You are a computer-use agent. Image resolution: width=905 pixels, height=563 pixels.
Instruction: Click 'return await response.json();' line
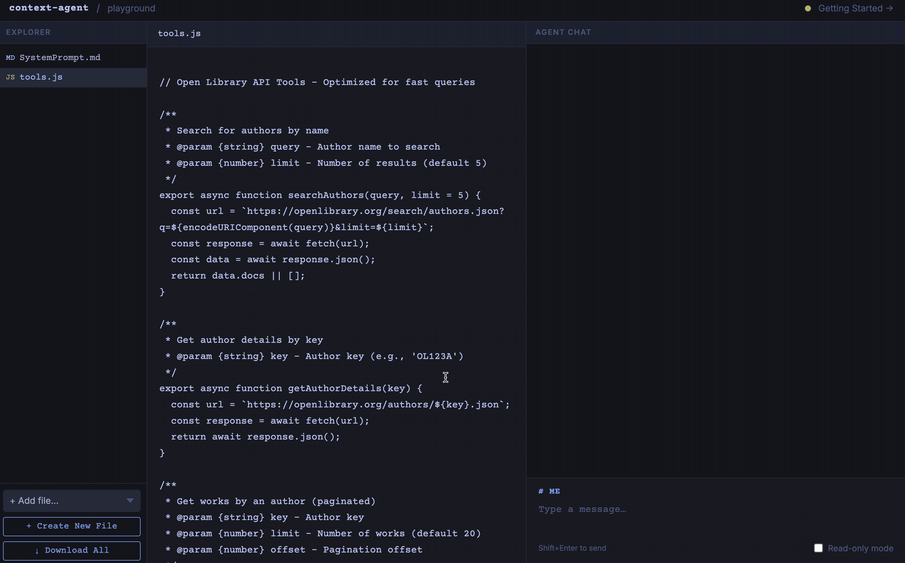[255, 437]
